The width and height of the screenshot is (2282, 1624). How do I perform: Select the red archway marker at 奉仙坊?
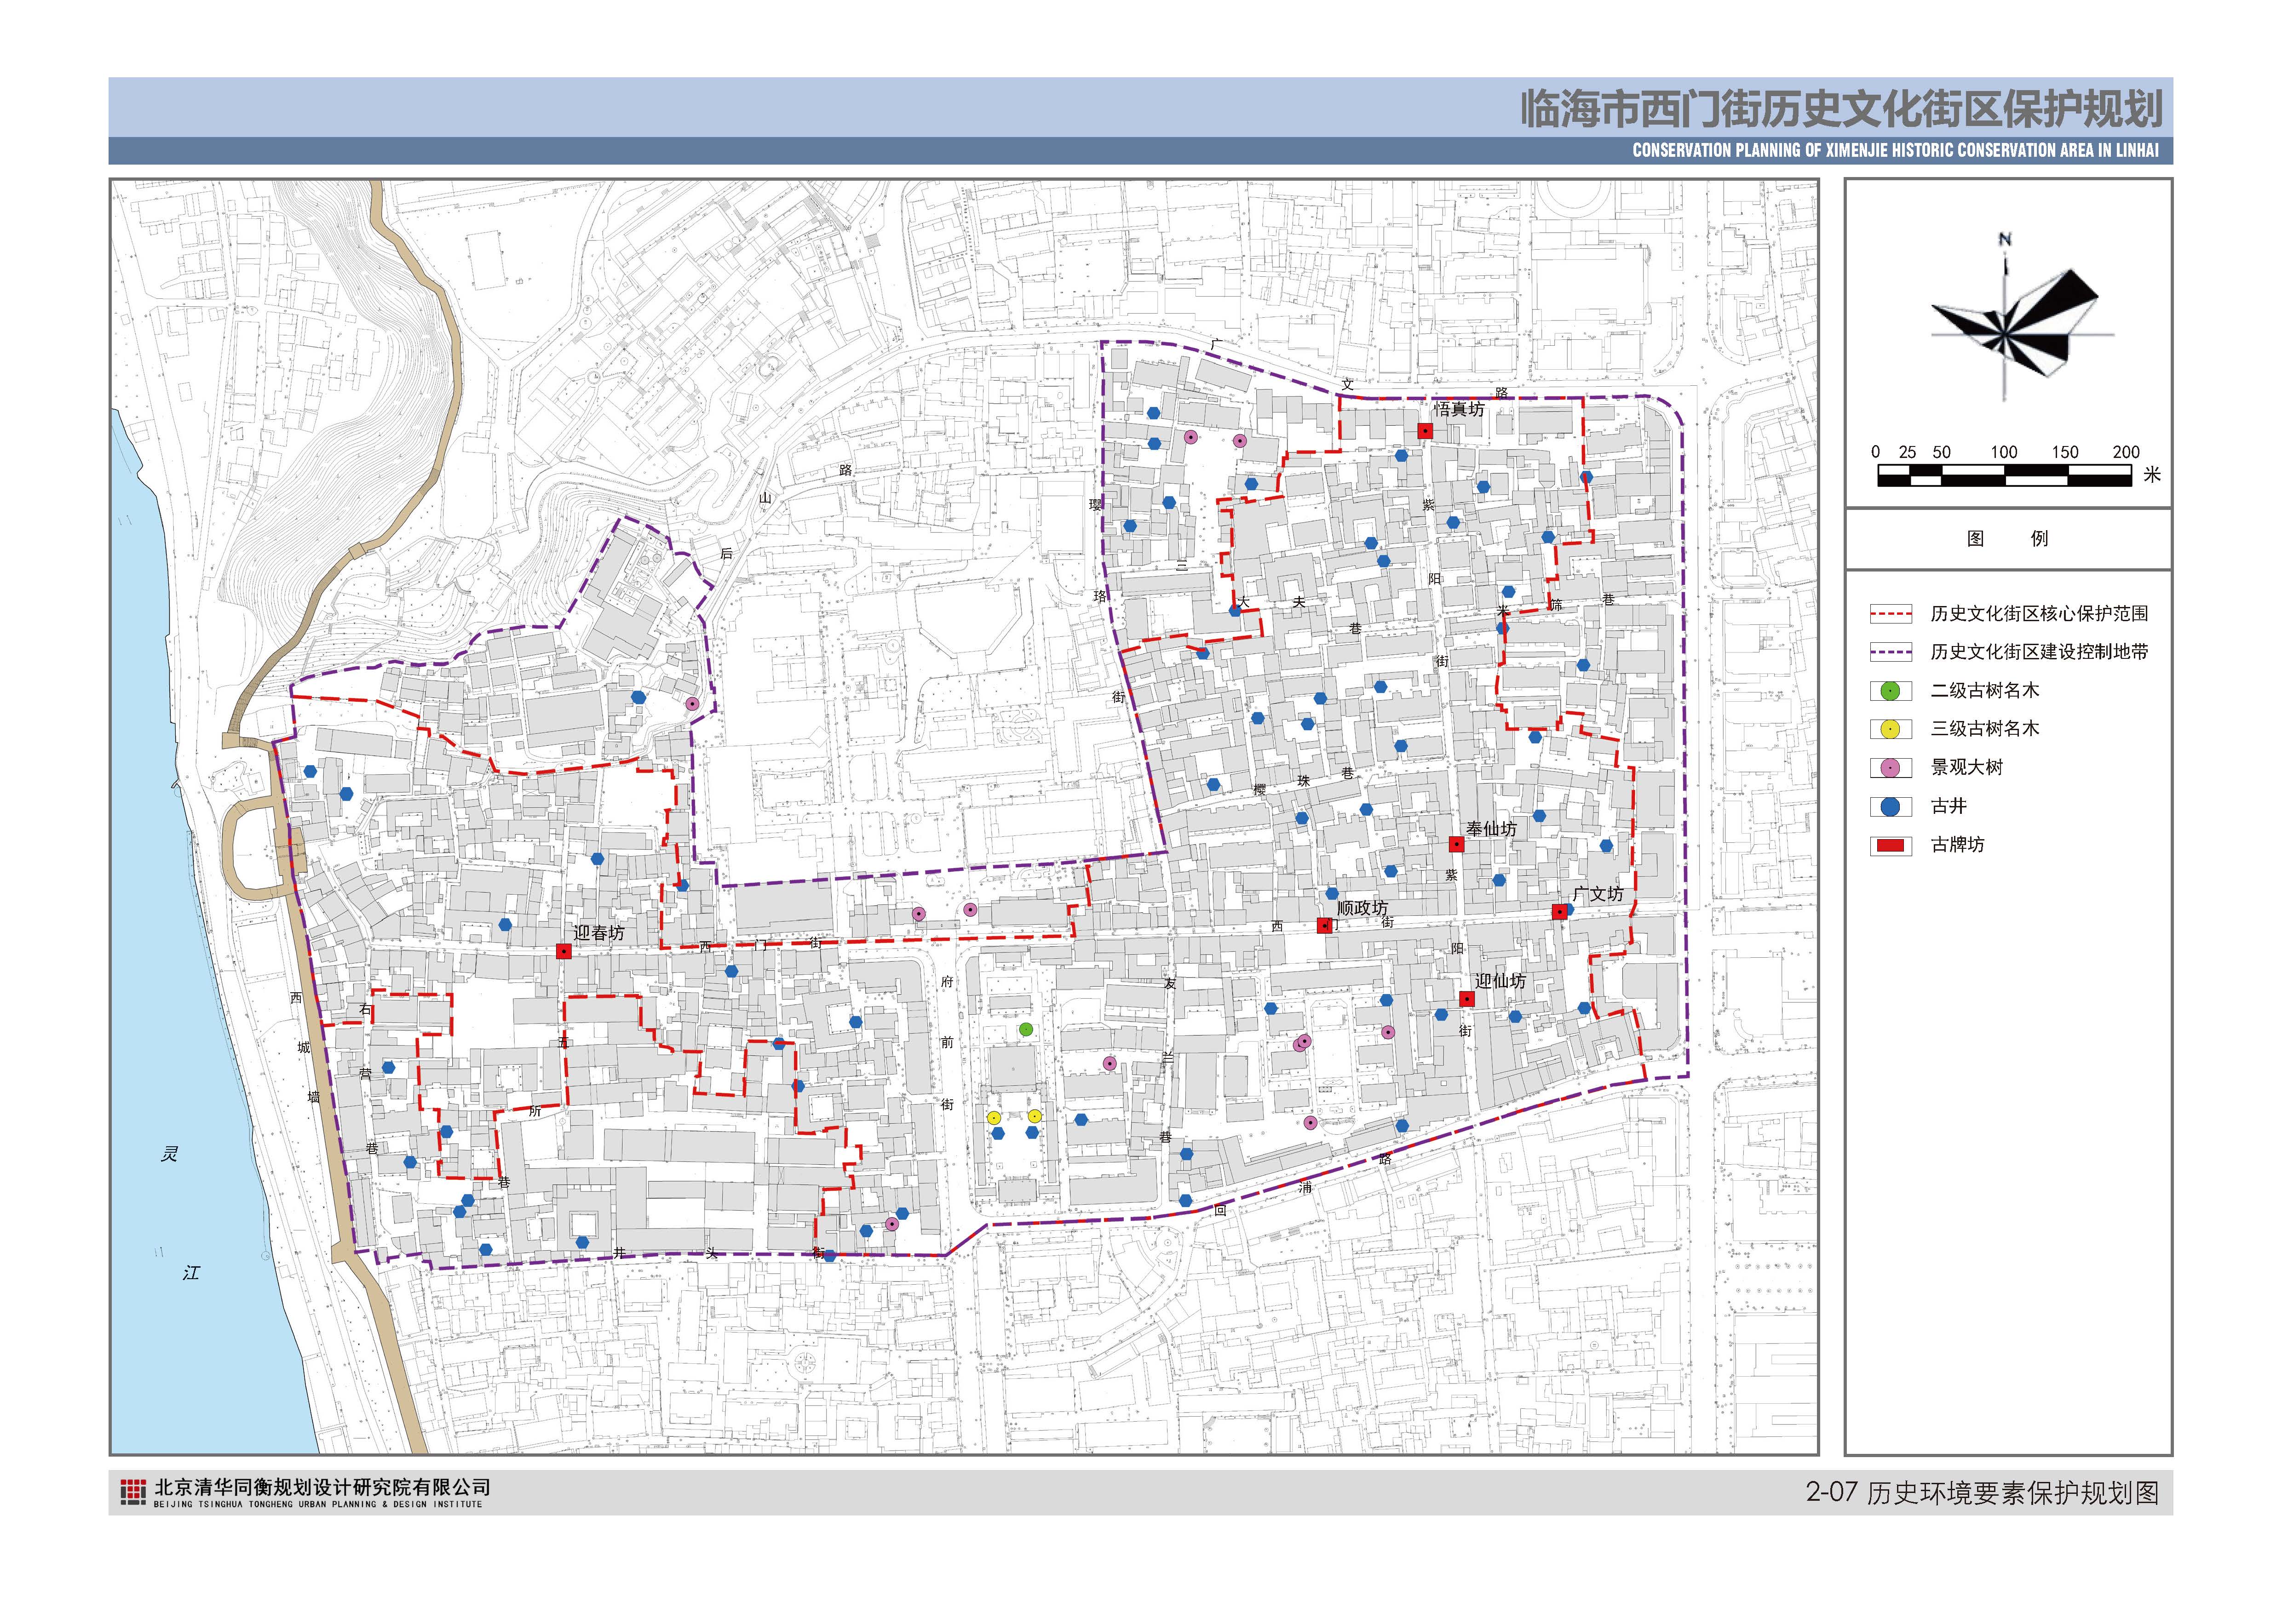coord(1457,844)
